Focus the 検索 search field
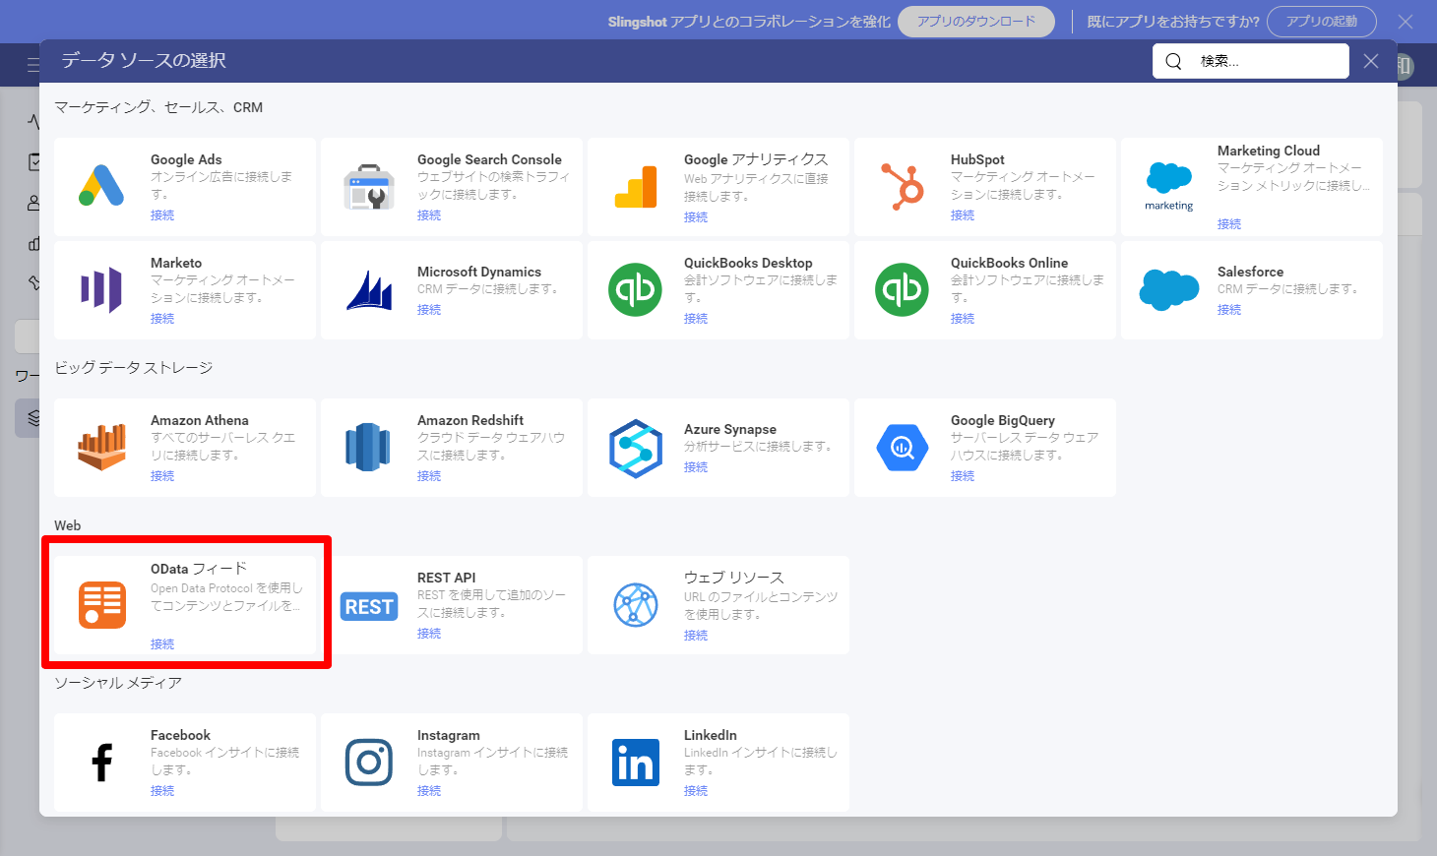1437x856 pixels. [x=1251, y=61]
